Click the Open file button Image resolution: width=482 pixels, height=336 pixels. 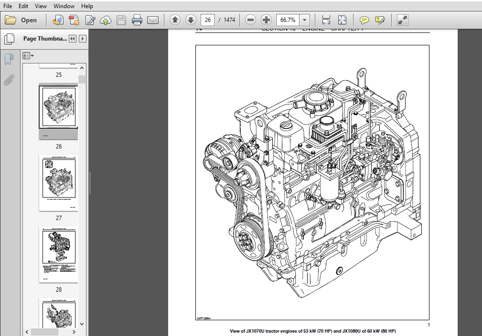tap(21, 20)
